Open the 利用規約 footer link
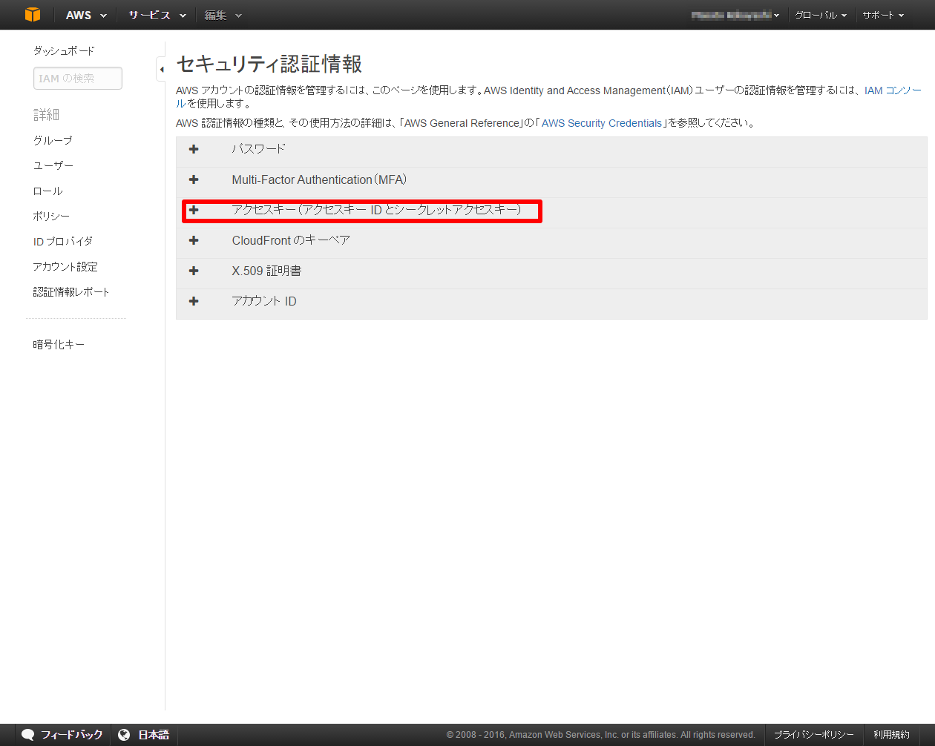The width and height of the screenshot is (935, 746). pyautogui.click(x=891, y=735)
